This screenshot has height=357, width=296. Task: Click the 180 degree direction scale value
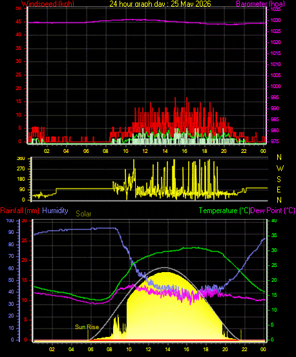click(x=21, y=179)
